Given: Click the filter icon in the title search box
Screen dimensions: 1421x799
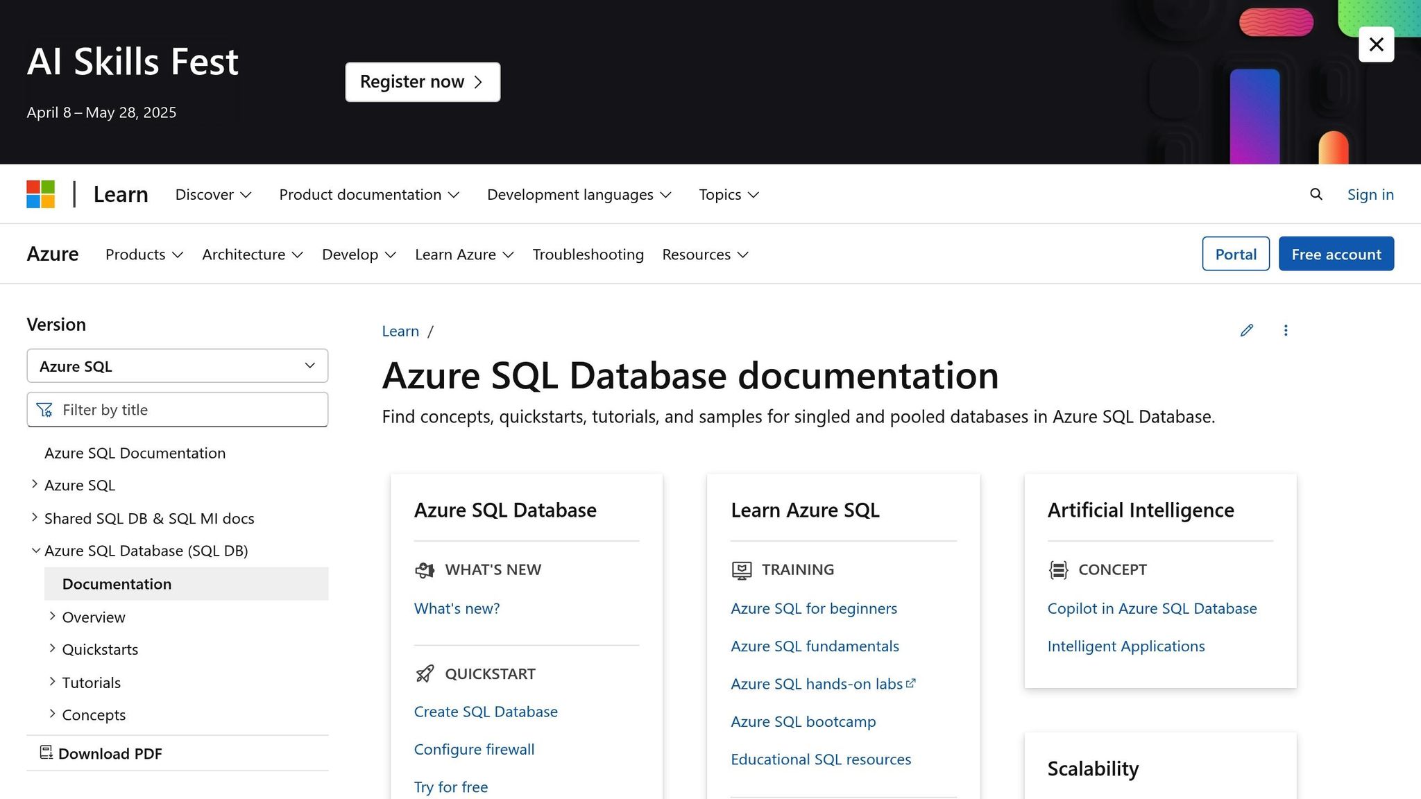Looking at the screenshot, I should 44,409.
